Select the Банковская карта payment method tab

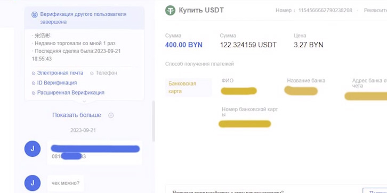[188, 87]
